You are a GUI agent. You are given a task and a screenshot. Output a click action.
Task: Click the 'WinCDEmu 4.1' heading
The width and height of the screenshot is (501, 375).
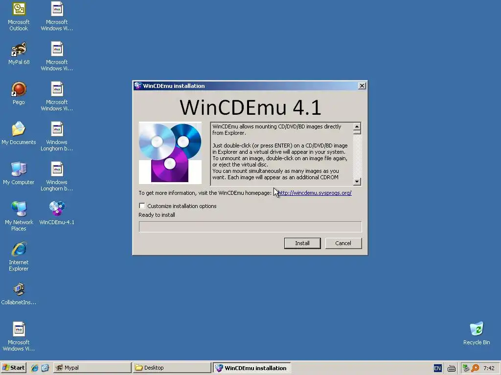click(250, 107)
